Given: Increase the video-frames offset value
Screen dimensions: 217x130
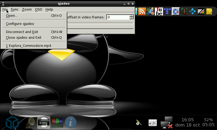Looking at the screenshot, I should (132, 16).
